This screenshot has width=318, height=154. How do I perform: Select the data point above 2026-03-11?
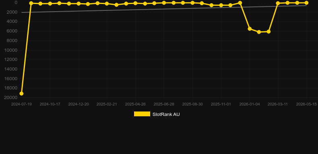pos(278,3)
